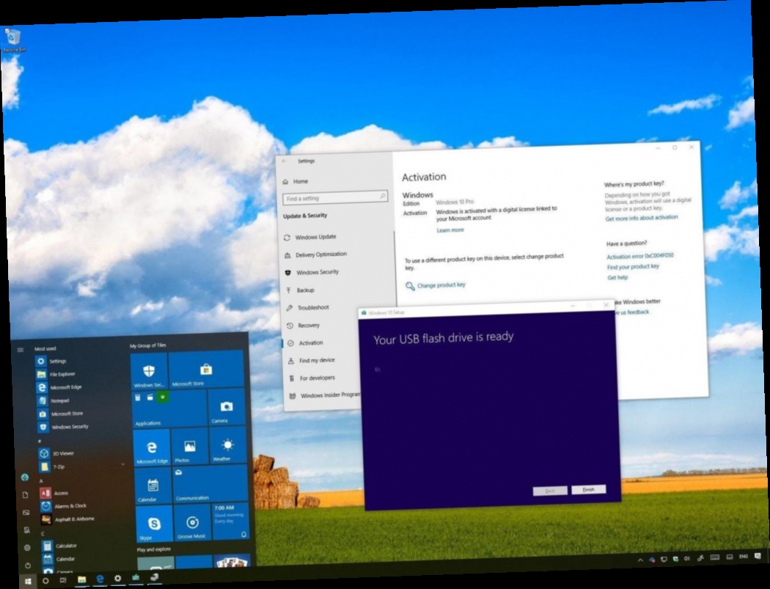
Task: Open Documents from the Start menu rail
Action: (25, 495)
